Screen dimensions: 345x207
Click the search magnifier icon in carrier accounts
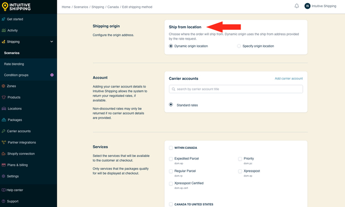tap(174, 89)
